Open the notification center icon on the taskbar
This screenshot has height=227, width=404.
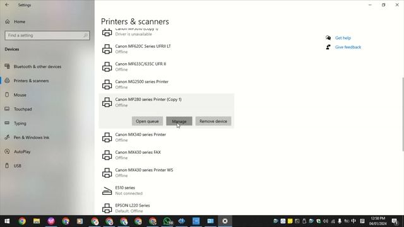[x=395, y=221]
